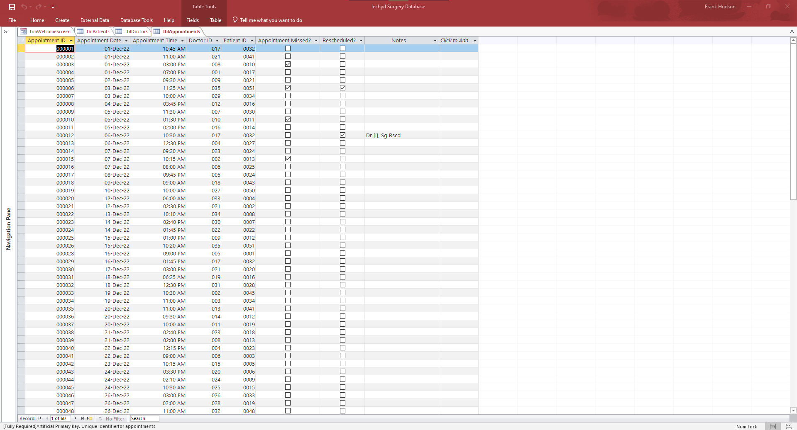
Task: Switch to Datasheet View via status bar icon
Action: 773,426
